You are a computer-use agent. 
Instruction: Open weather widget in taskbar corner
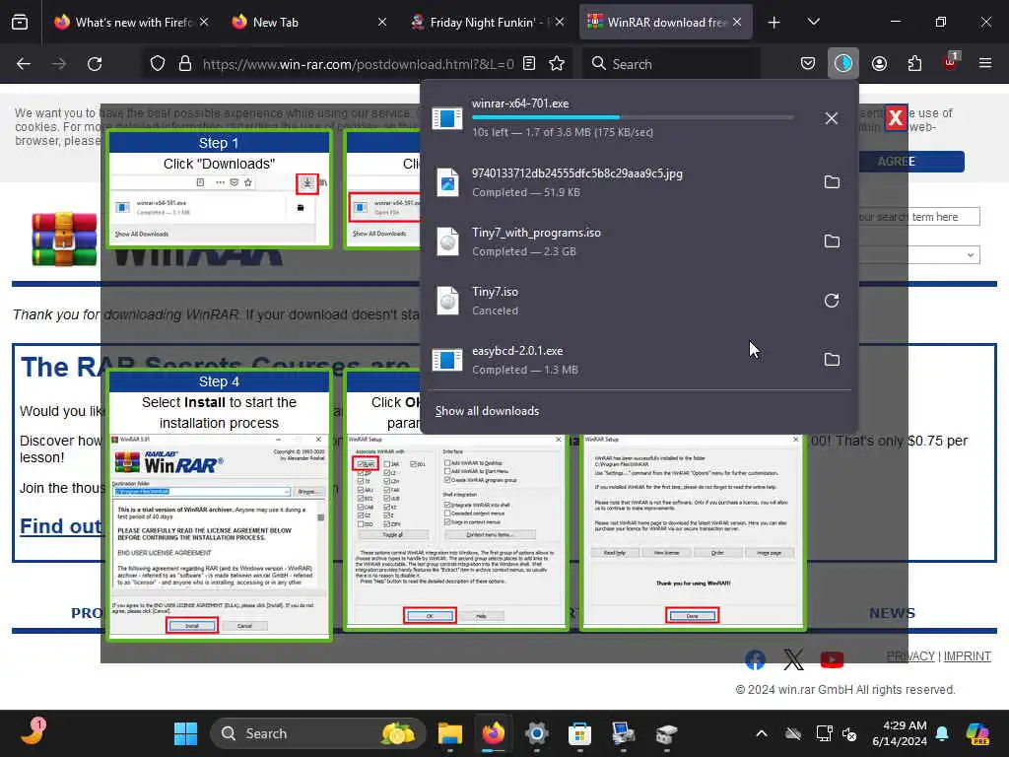coord(33,732)
